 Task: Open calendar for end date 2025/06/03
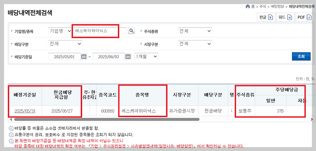[x=128, y=57]
